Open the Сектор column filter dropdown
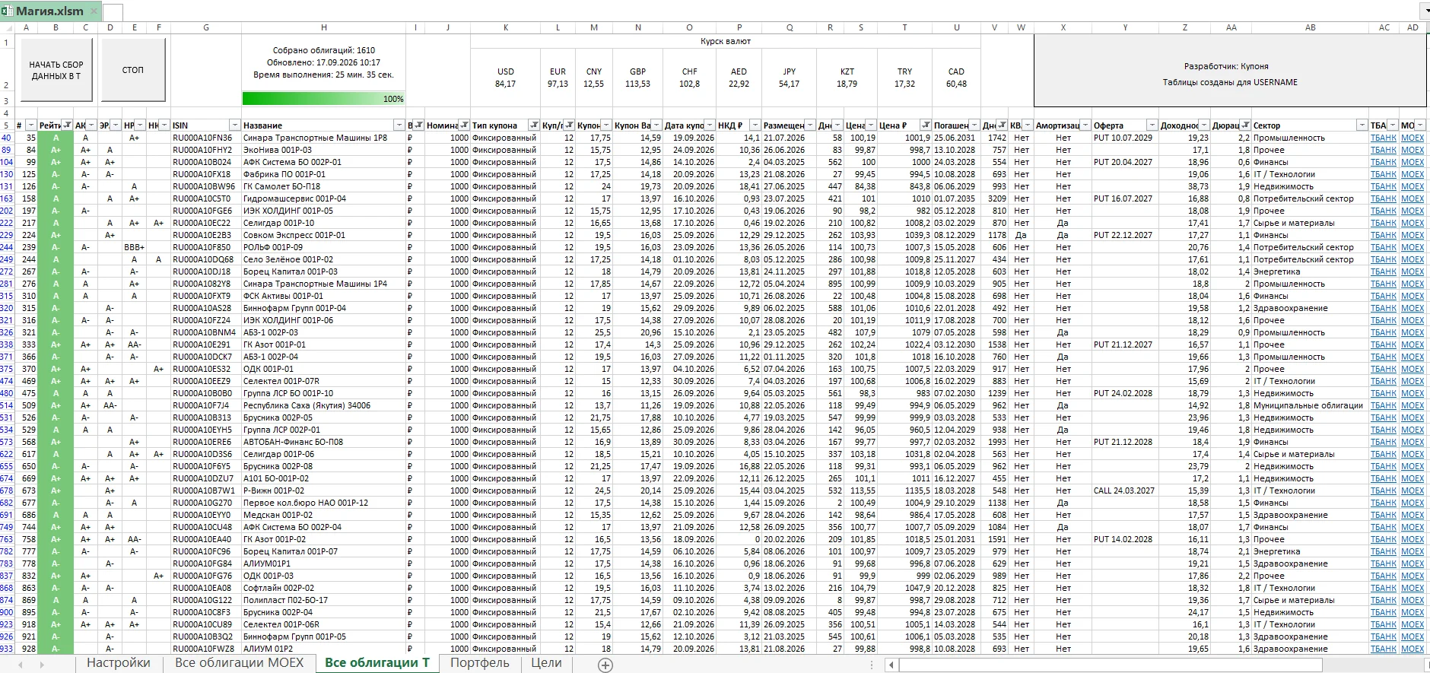 (1362, 125)
